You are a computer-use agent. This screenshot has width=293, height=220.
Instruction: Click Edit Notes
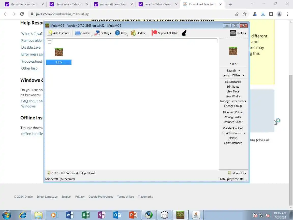233,87
